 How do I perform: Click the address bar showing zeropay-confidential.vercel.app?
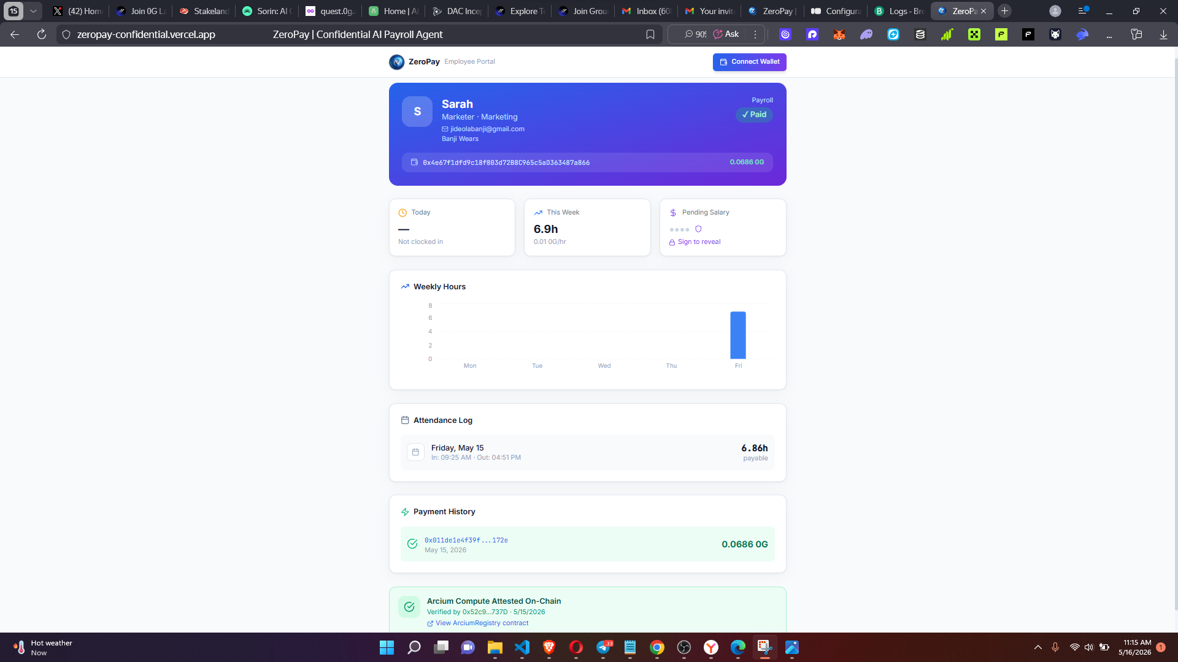146,35
